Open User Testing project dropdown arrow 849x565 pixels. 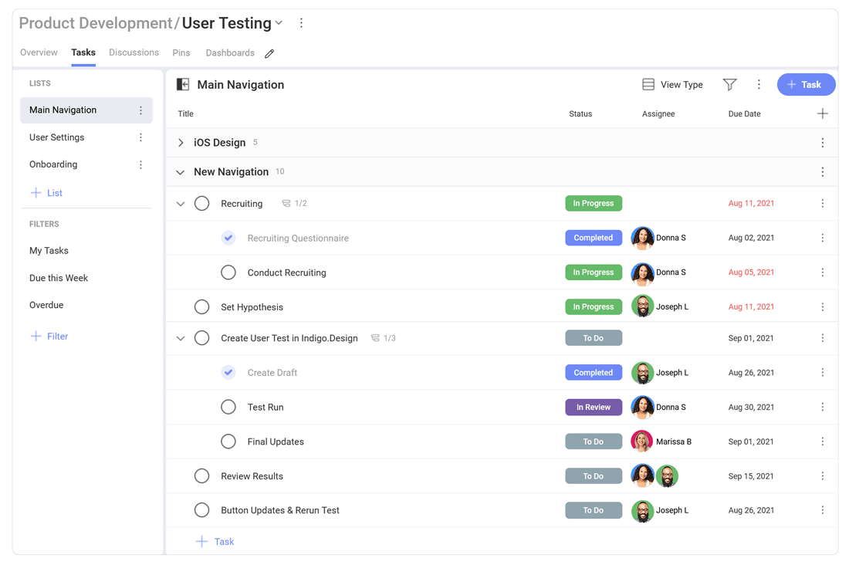279,24
